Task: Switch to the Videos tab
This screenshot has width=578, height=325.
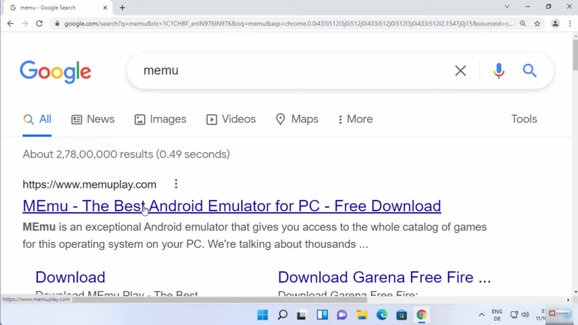Action: point(231,119)
